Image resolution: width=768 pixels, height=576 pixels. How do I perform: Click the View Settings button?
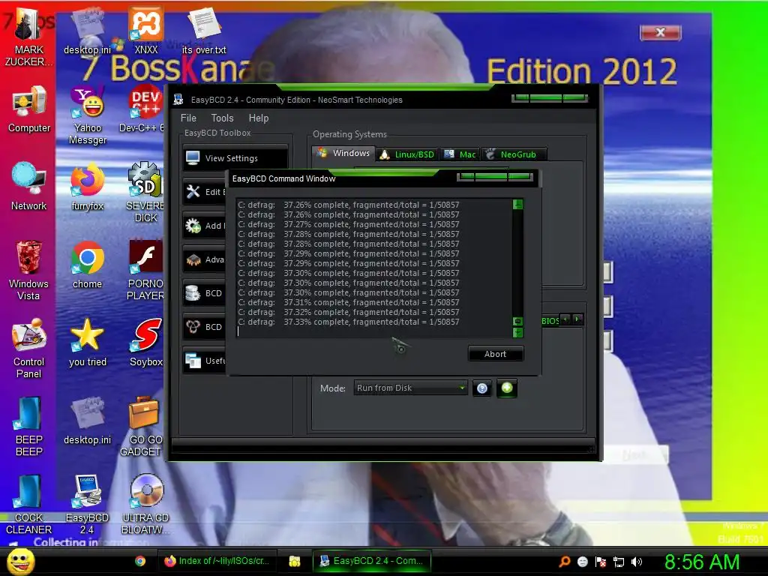tap(235, 158)
